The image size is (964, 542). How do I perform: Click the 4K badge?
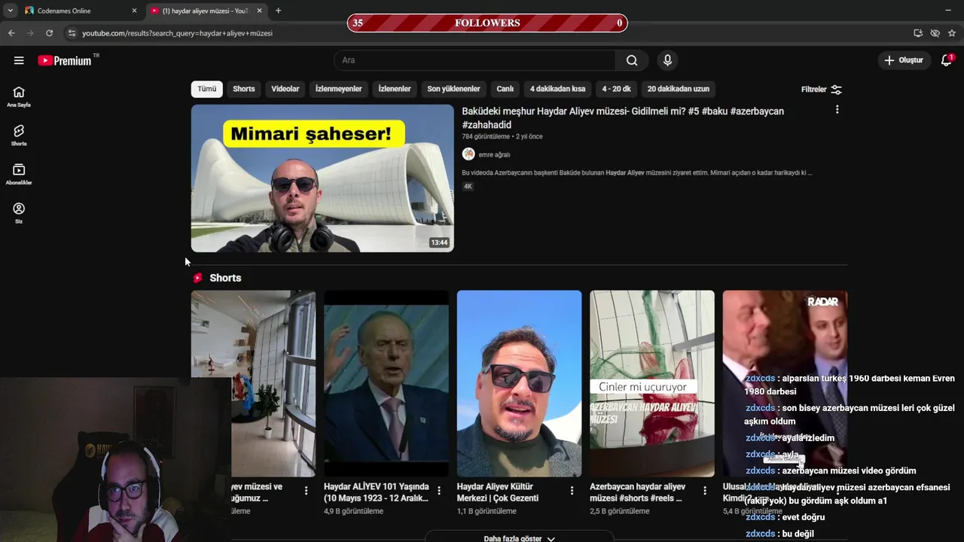(x=468, y=186)
